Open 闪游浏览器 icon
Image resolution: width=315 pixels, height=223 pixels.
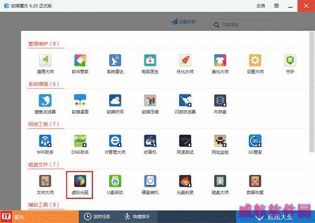[x=185, y=100]
